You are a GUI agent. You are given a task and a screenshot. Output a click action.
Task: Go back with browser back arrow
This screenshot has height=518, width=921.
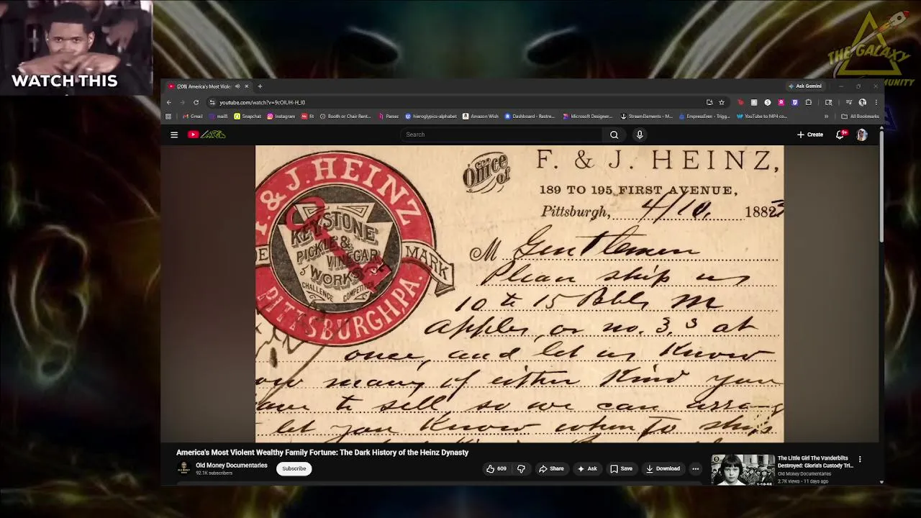pyautogui.click(x=169, y=102)
